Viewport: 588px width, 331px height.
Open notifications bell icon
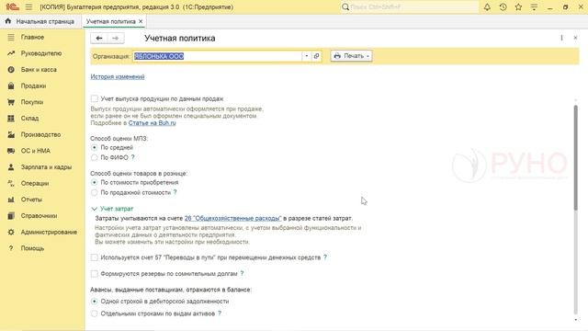pyautogui.click(x=487, y=6)
